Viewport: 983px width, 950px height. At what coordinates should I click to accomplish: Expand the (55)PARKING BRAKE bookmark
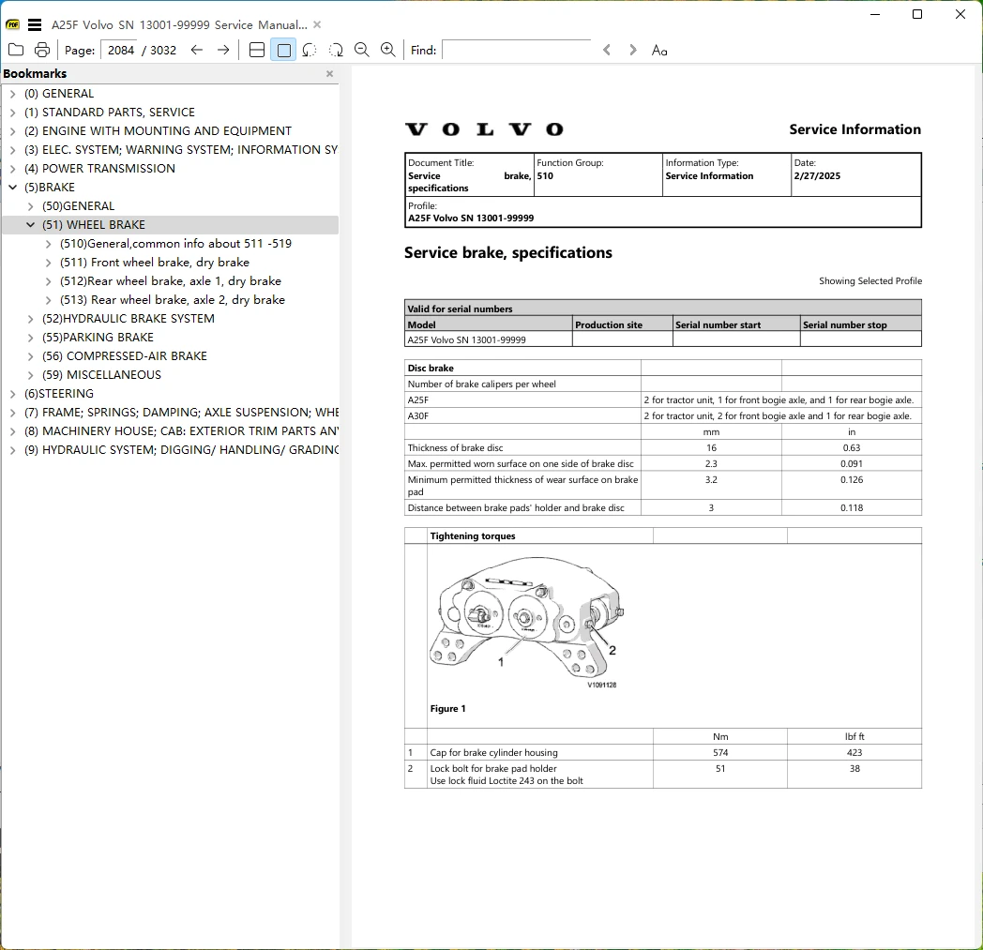30,338
